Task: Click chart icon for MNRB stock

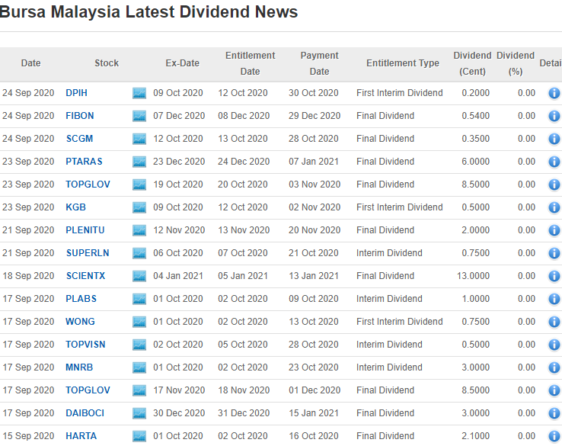Action: (139, 367)
